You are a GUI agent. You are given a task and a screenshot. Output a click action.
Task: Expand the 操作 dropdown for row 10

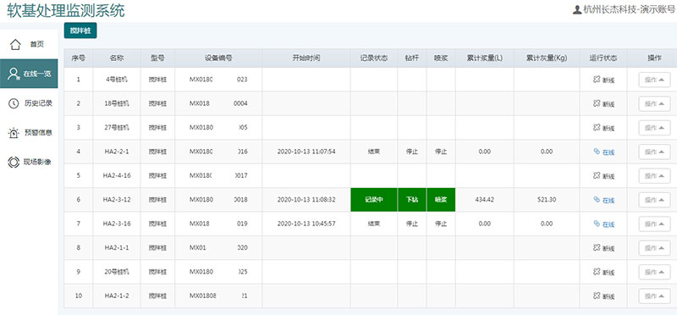[654, 296]
